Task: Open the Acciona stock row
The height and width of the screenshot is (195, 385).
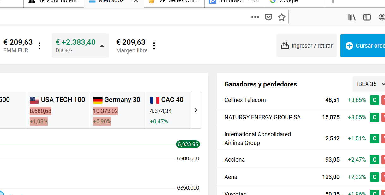Action: (x=301, y=160)
